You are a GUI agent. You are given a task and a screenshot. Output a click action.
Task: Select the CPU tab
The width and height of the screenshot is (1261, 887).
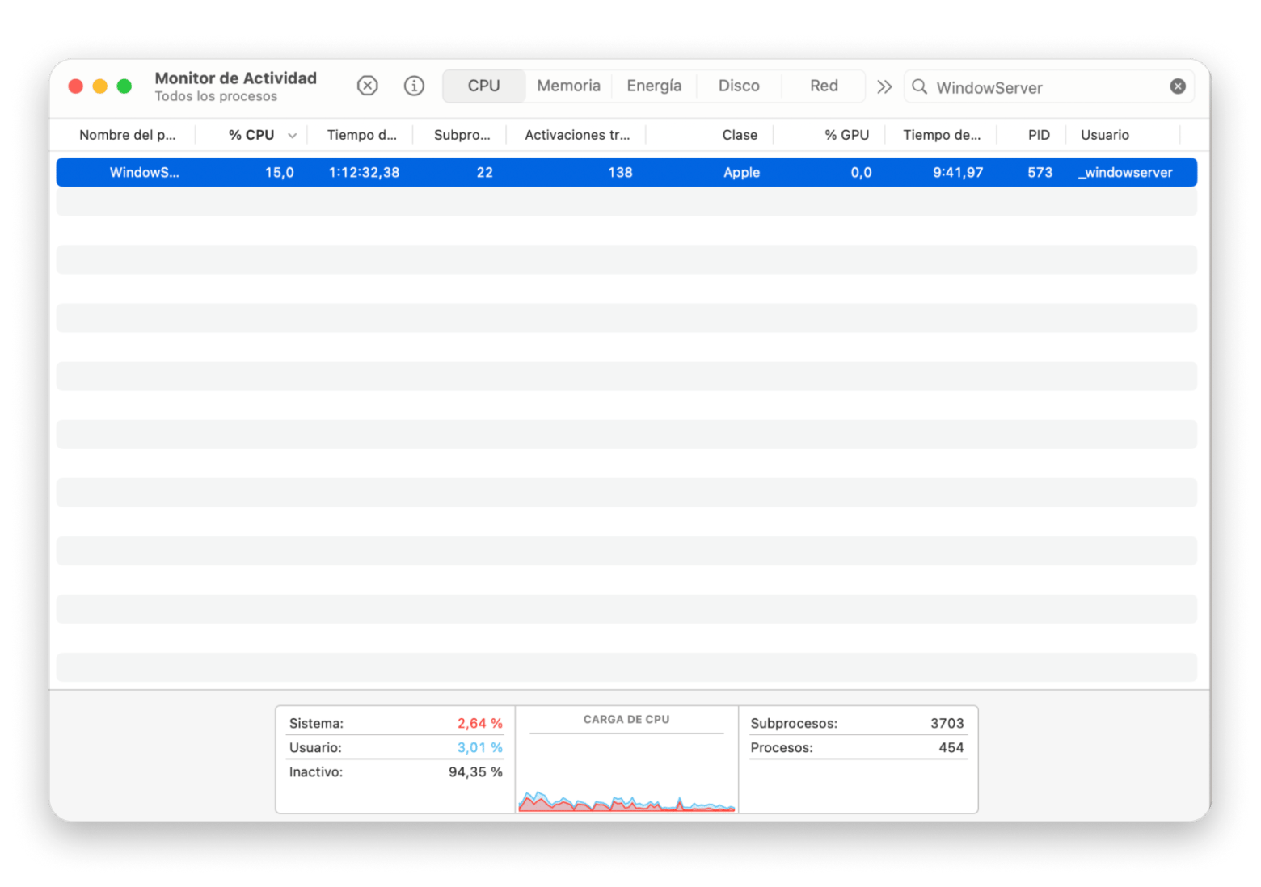pos(483,86)
